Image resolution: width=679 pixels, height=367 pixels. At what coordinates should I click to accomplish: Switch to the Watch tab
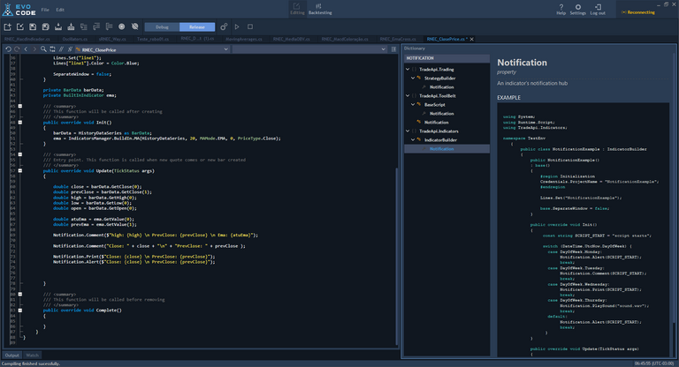tap(33, 355)
